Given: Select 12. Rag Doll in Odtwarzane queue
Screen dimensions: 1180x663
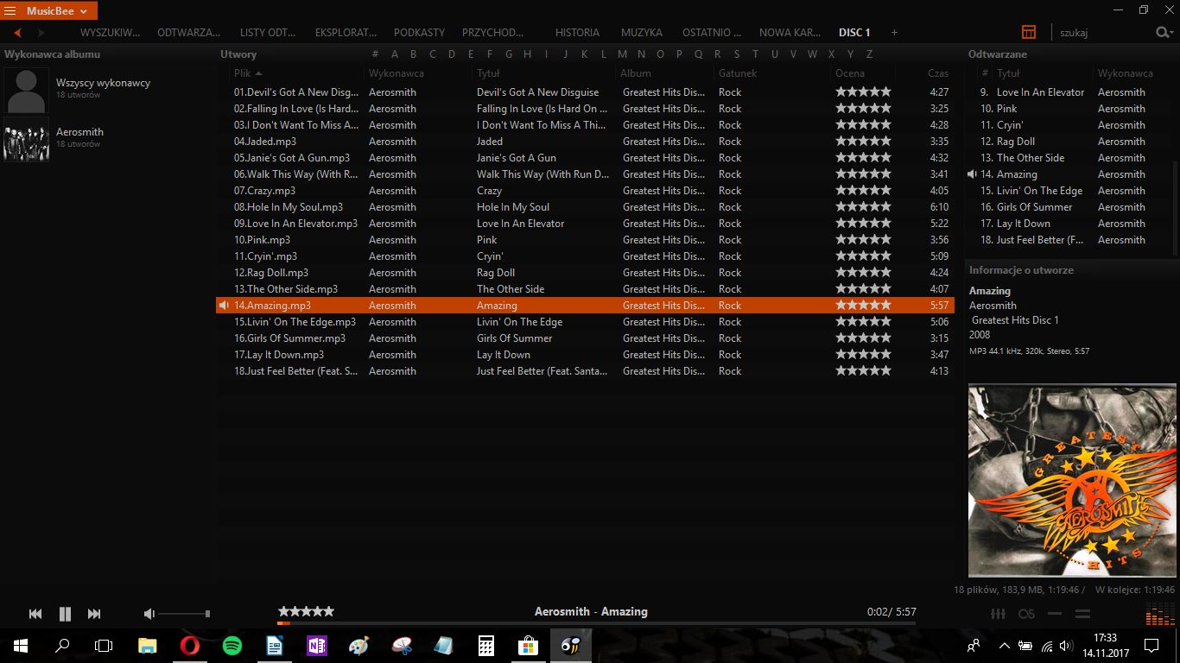Looking at the screenshot, I should click(1069, 142).
